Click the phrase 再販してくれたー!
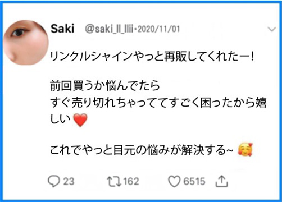Image resolution: width=282 pixels, height=202 pixels. pyautogui.click(x=210, y=57)
